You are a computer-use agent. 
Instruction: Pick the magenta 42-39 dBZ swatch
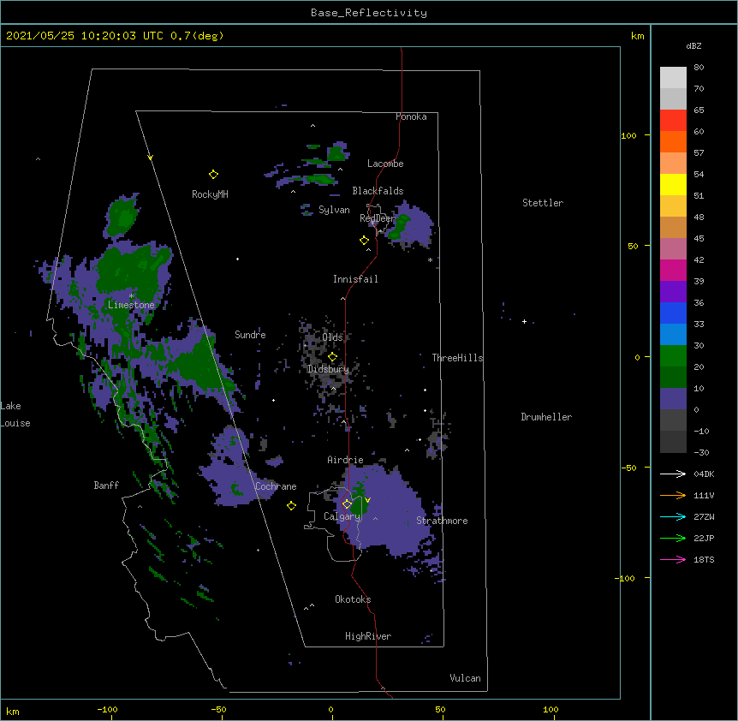coord(673,270)
